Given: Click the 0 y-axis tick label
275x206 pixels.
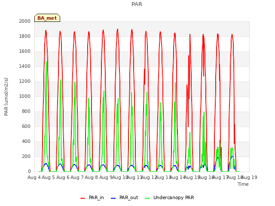Looking at the screenshot, I should (x=29, y=172).
